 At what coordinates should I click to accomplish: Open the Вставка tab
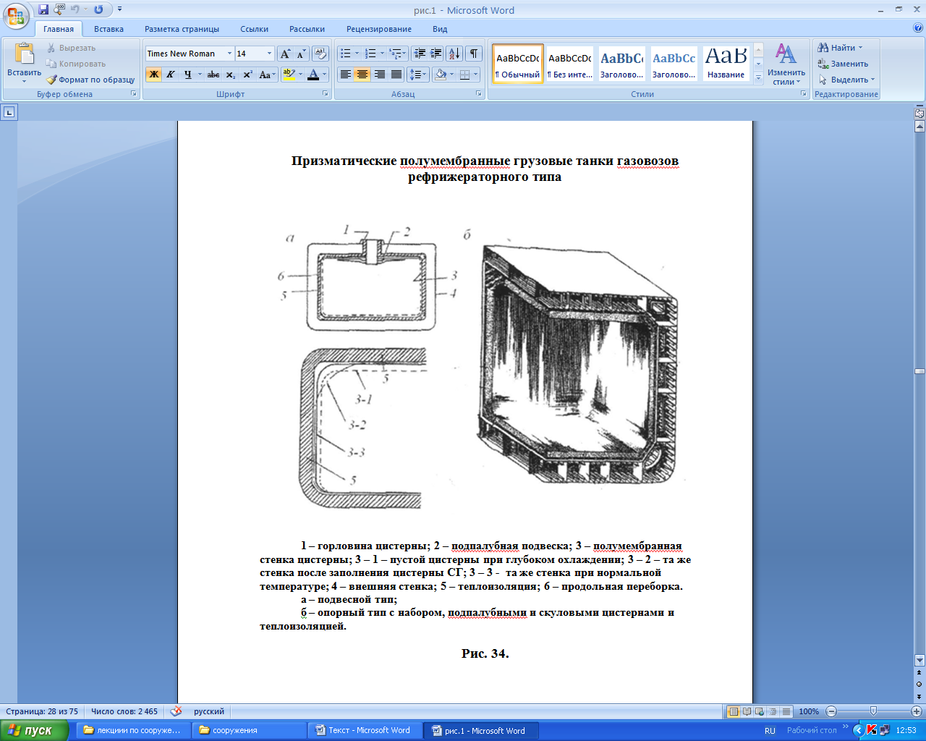point(109,29)
